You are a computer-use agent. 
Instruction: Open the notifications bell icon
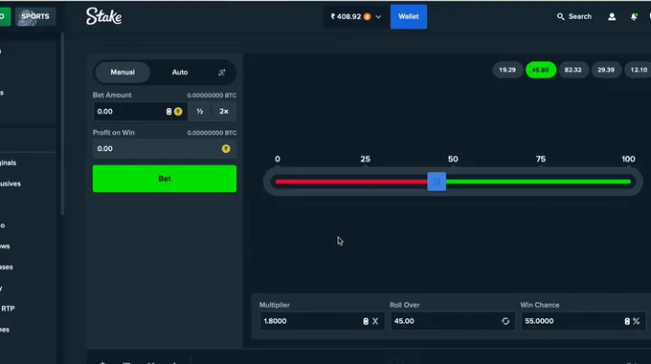point(634,16)
